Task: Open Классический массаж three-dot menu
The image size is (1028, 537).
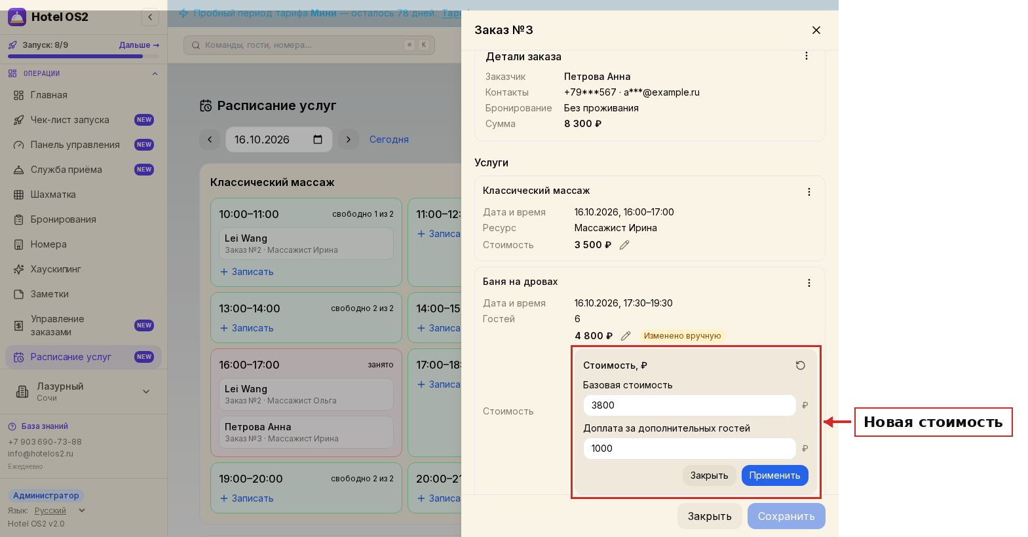Action: [x=809, y=192]
